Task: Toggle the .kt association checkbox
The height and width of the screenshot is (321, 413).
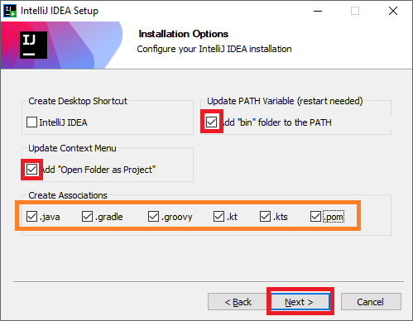Action: coord(219,217)
